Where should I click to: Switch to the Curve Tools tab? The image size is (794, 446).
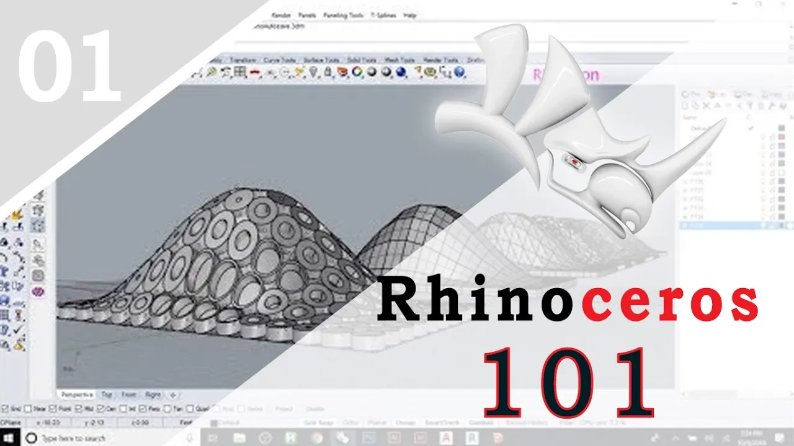coord(280,60)
